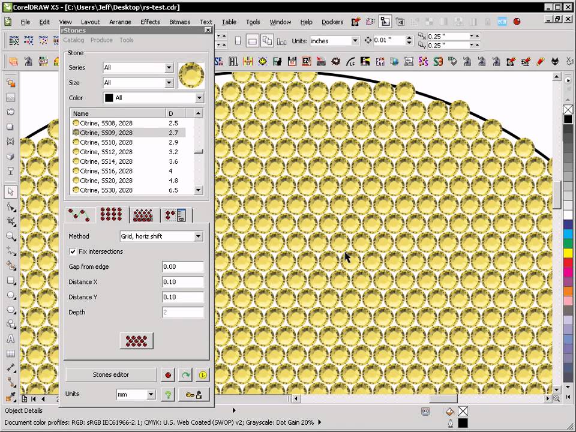The width and height of the screenshot is (576, 432).
Task: Select the Shape edit tool
Action: 11,207
